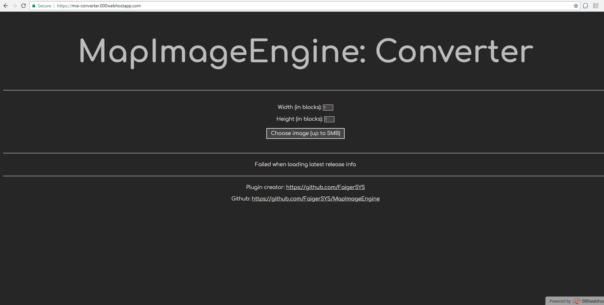Click the browser back navigation arrow
This screenshot has width=604, height=305.
point(6,5)
